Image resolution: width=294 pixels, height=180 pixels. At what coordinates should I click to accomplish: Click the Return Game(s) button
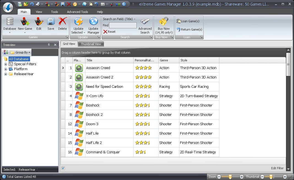pyautogui.click(x=189, y=29)
